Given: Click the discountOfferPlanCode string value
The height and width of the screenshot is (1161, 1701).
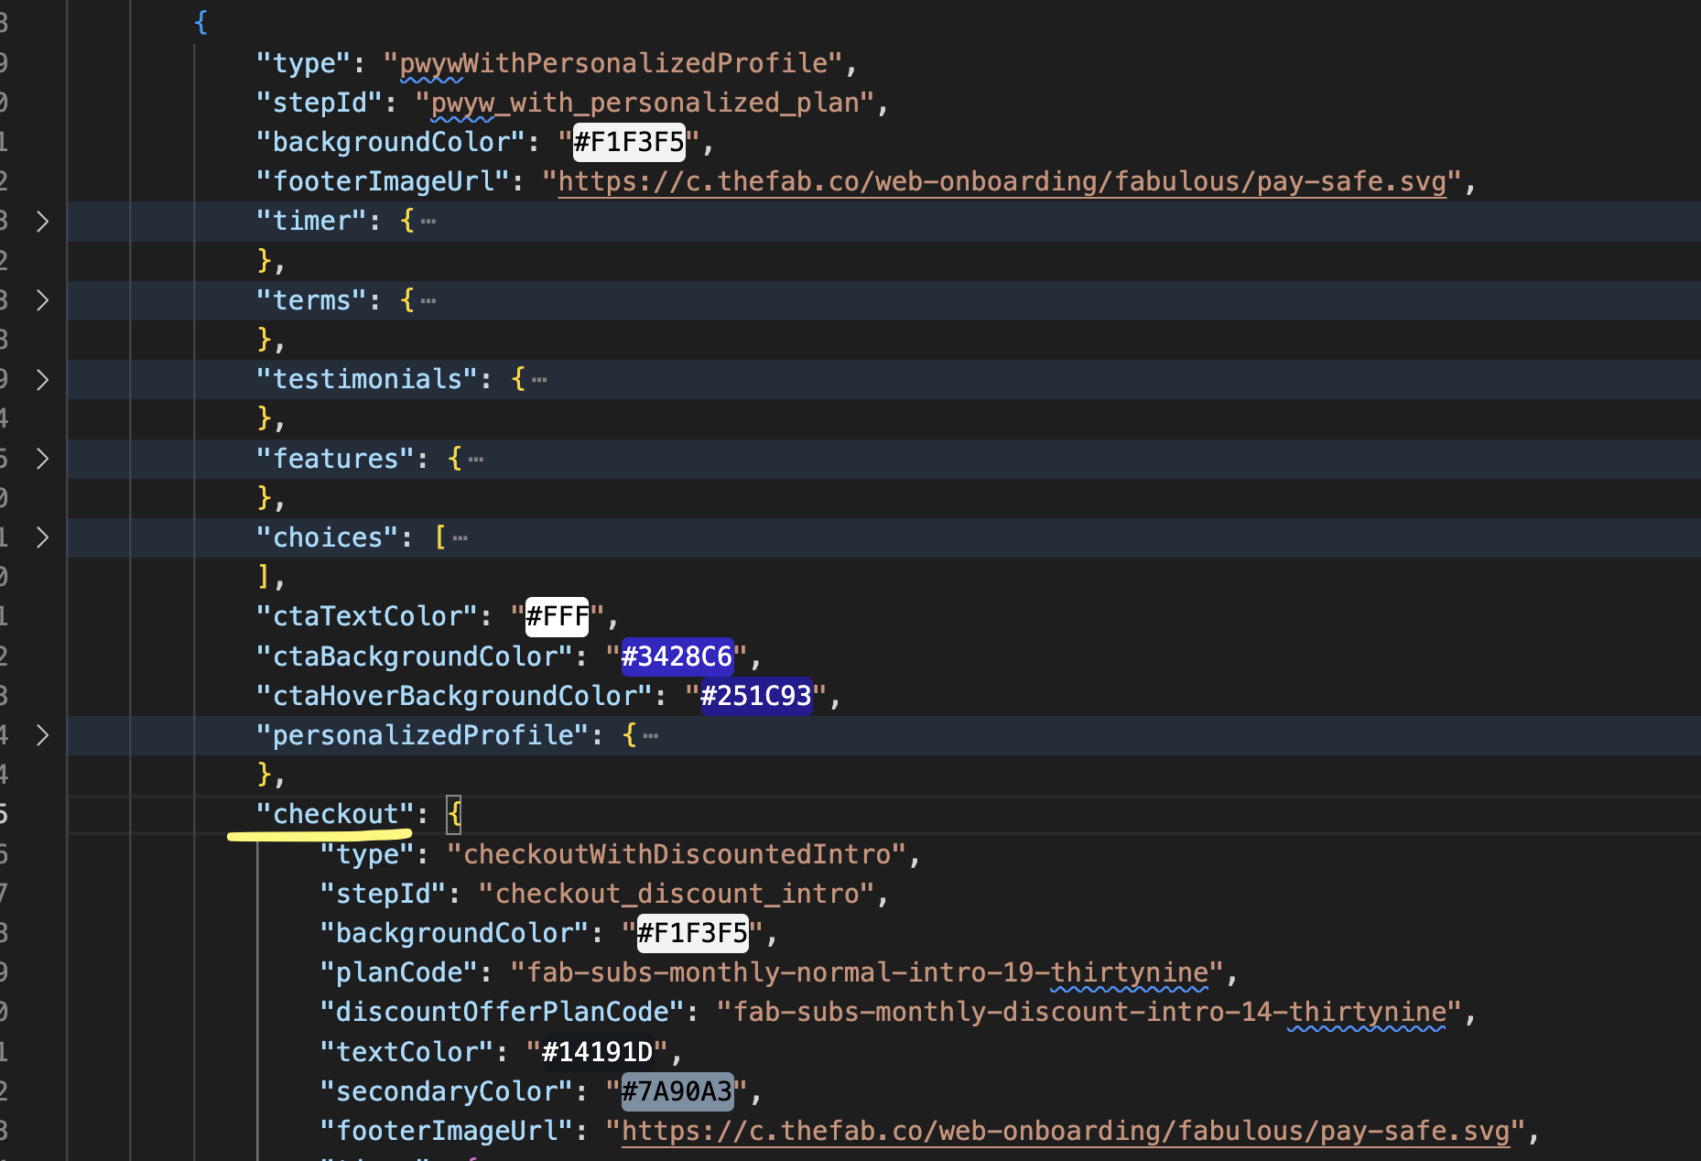Looking at the screenshot, I should tap(1089, 1012).
